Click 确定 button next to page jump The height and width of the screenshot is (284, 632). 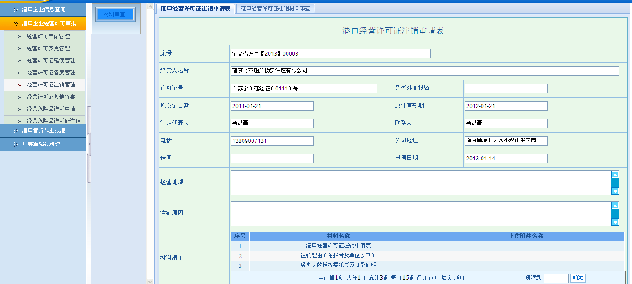578,278
